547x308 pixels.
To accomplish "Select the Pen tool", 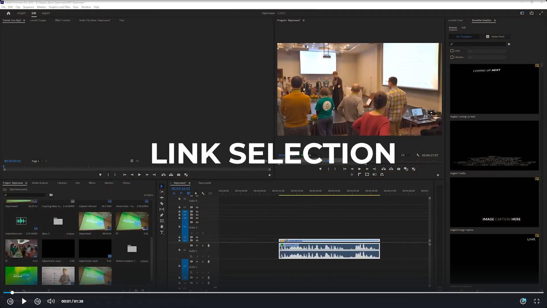I will tap(162, 215).
